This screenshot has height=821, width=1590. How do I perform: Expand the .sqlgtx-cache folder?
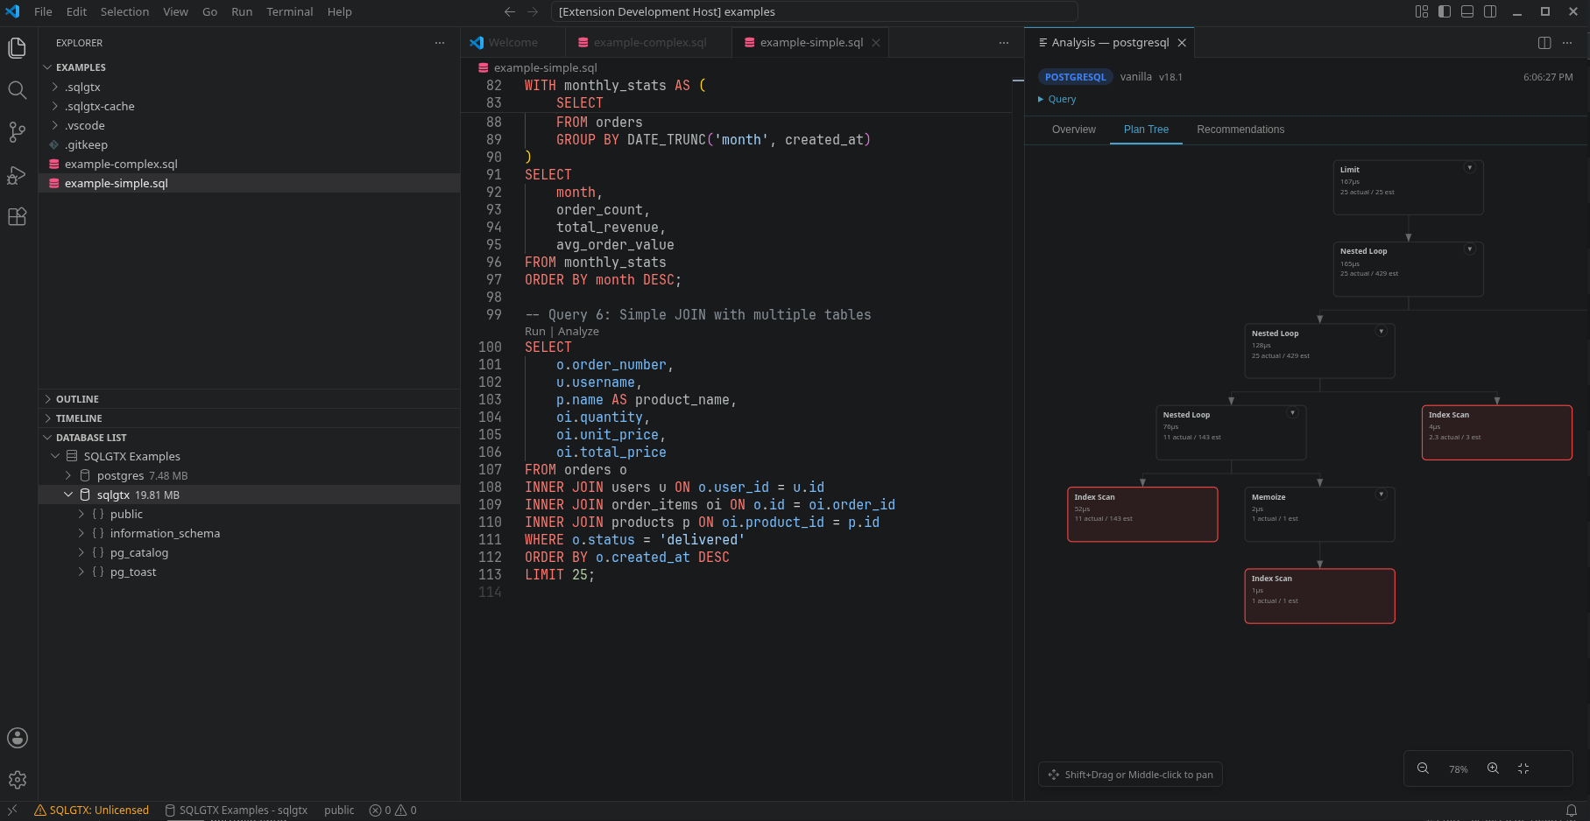(54, 106)
